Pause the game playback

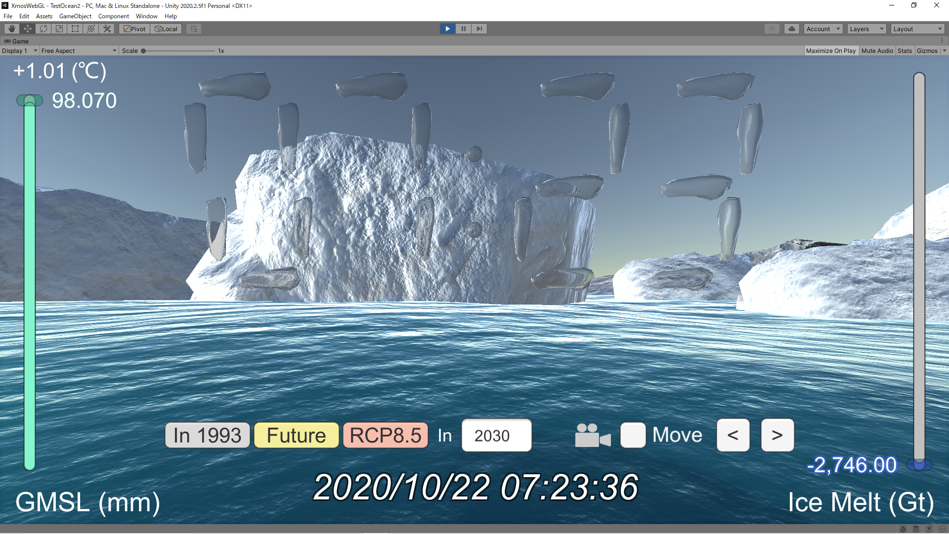click(x=463, y=29)
